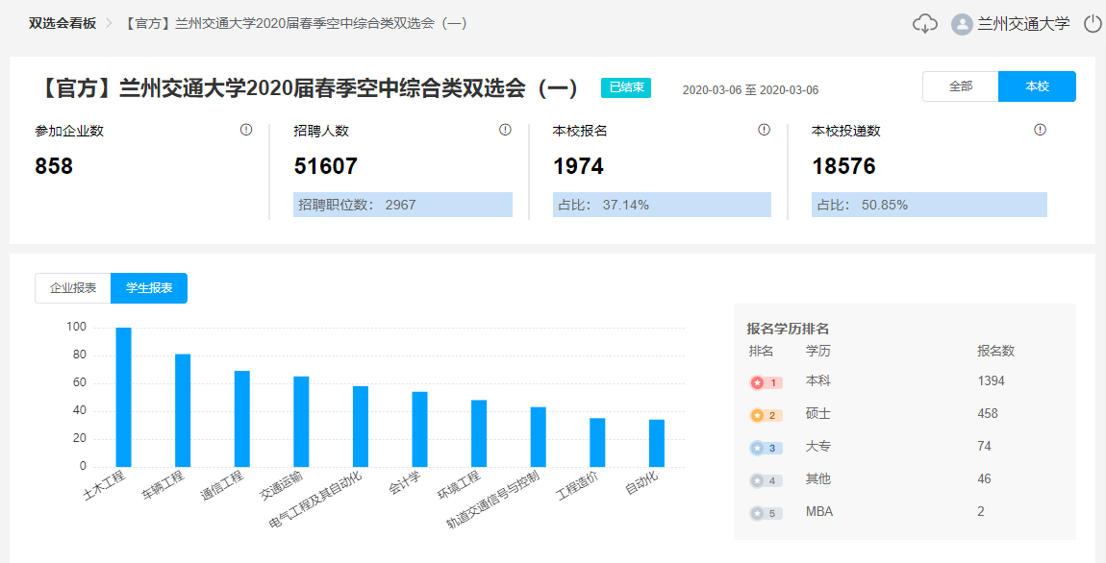Click the rank 2 medal badge

point(766,415)
